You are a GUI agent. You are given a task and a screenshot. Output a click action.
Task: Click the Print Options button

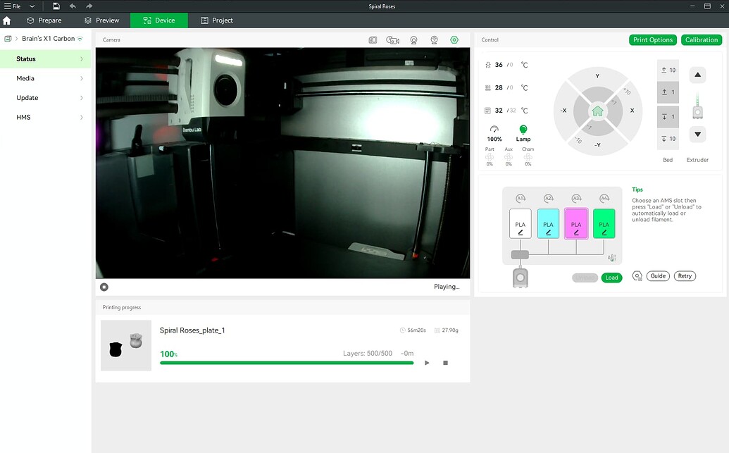[653, 40]
